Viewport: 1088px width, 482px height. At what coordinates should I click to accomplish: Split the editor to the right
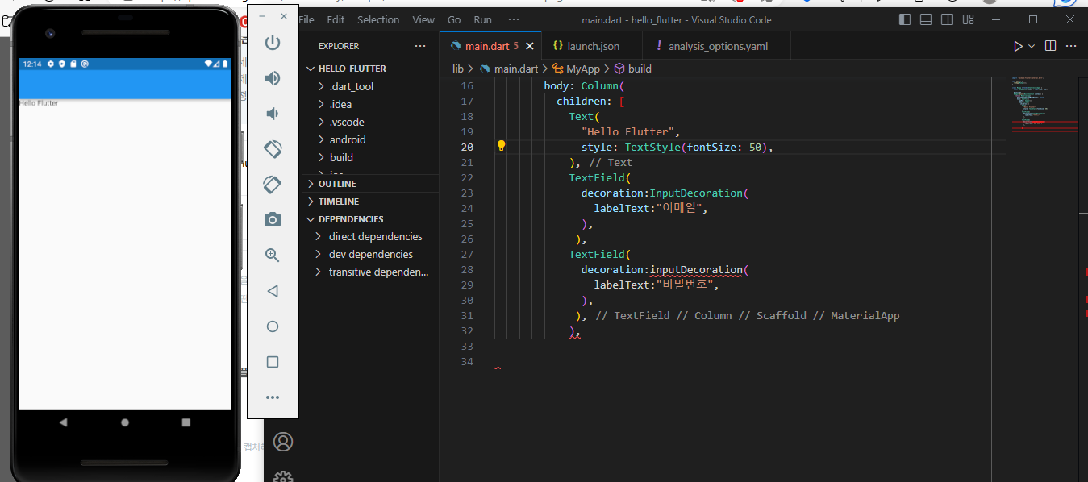(x=1050, y=46)
